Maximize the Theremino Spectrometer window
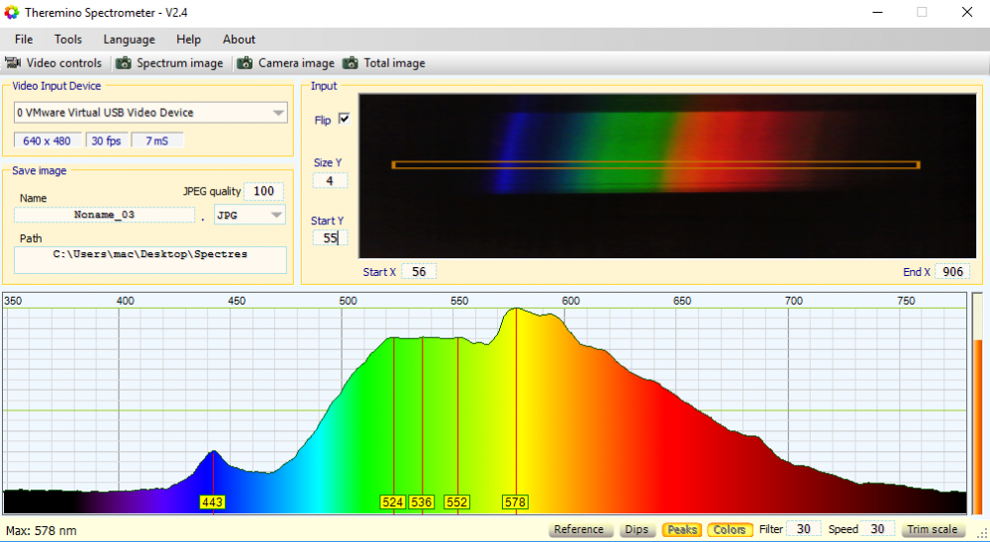990x542 pixels. pyautogui.click(x=922, y=12)
